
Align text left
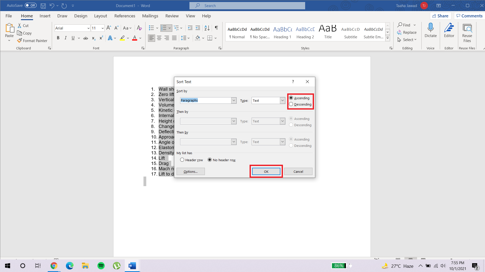coord(152,38)
